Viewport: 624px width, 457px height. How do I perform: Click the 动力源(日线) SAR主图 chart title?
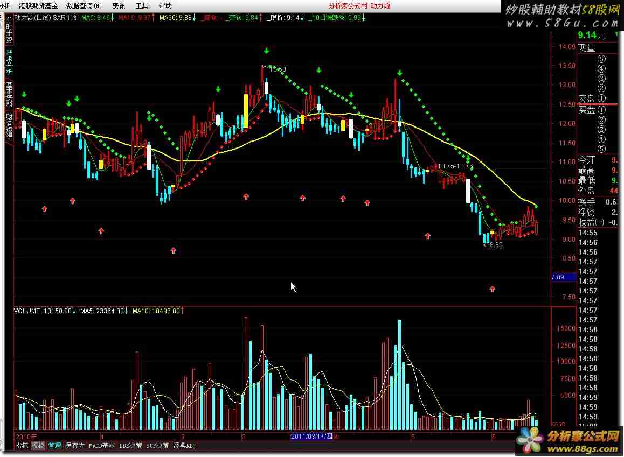pos(46,17)
